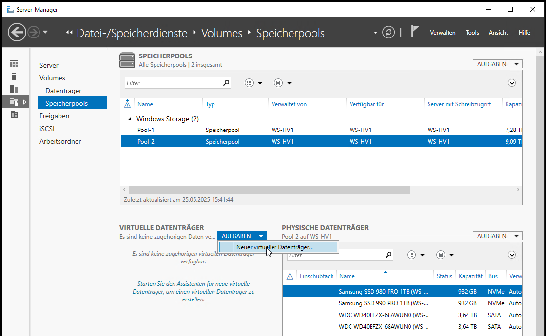
Task: Click Datei-/Speicherdienste breadcrumb
Action: 132,33
